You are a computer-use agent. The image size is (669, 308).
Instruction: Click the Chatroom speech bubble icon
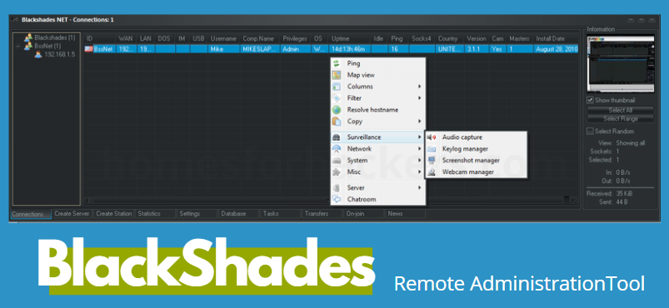pos(337,199)
